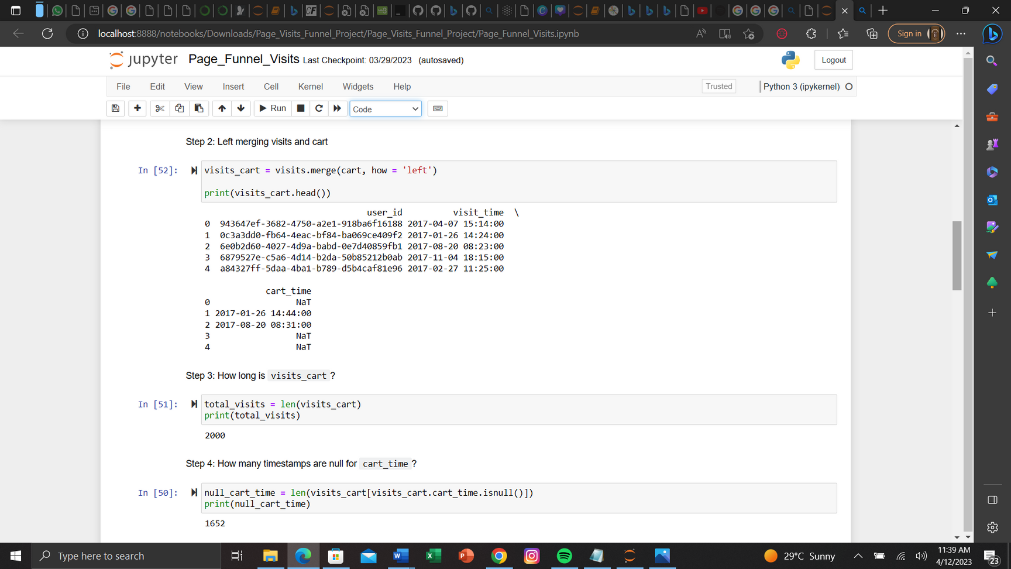1011x569 pixels.
Task: Open the Cell menu
Action: point(271,87)
